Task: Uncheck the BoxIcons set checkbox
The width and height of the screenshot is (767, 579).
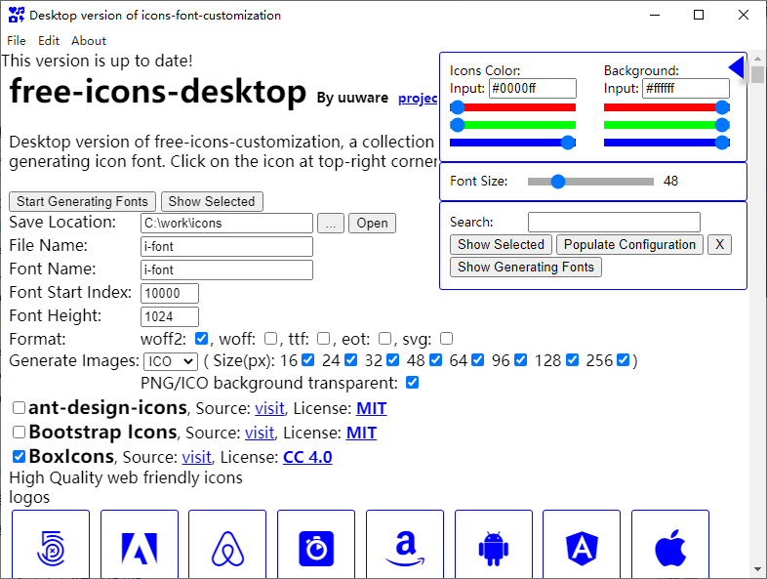Action: [x=19, y=456]
